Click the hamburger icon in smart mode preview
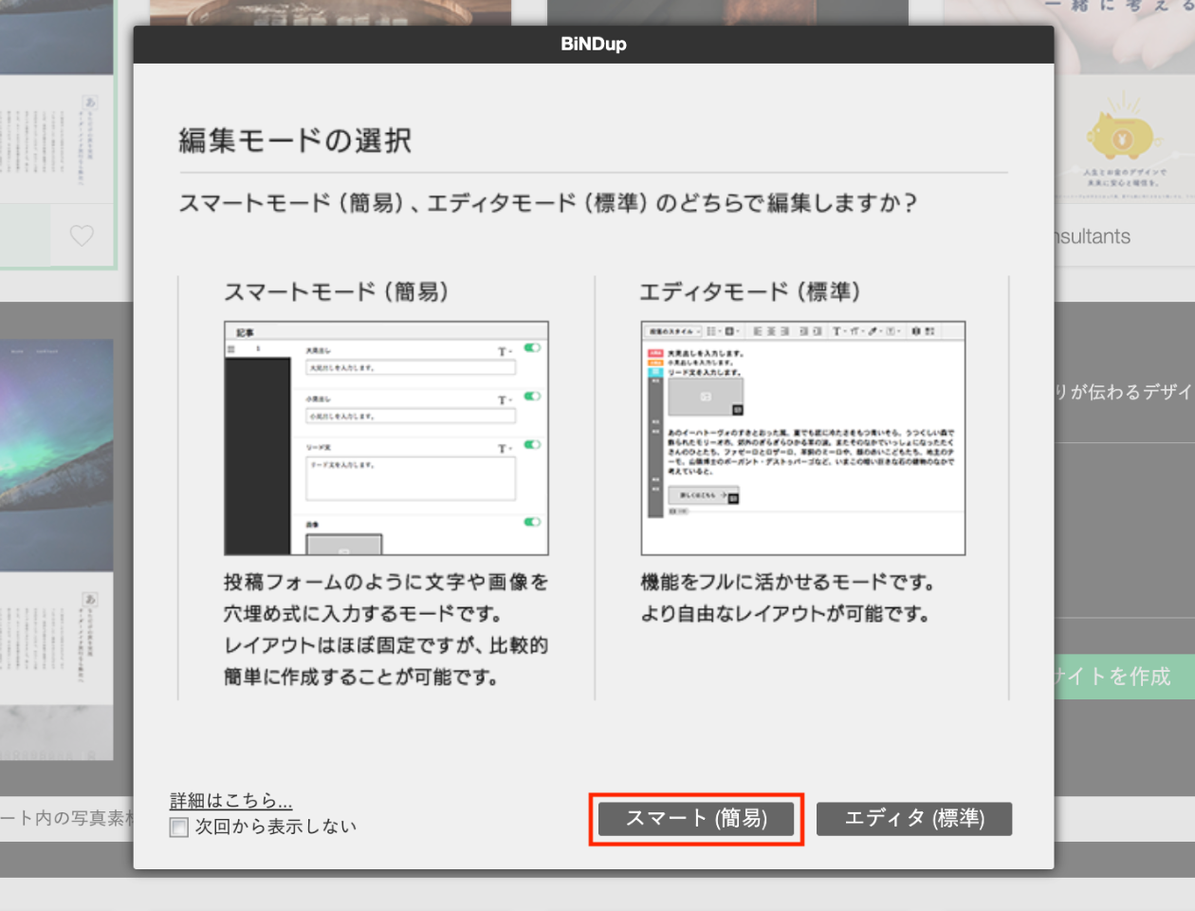Viewport: 1195px width, 911px height. tap(230, 349)
